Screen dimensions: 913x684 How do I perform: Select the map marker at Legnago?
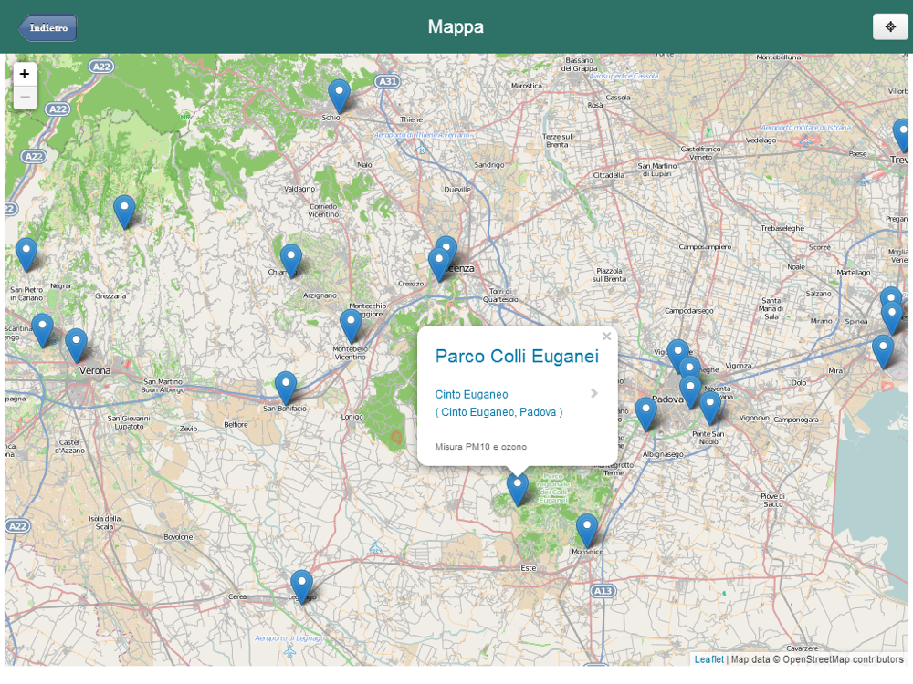tap(301, 586)
